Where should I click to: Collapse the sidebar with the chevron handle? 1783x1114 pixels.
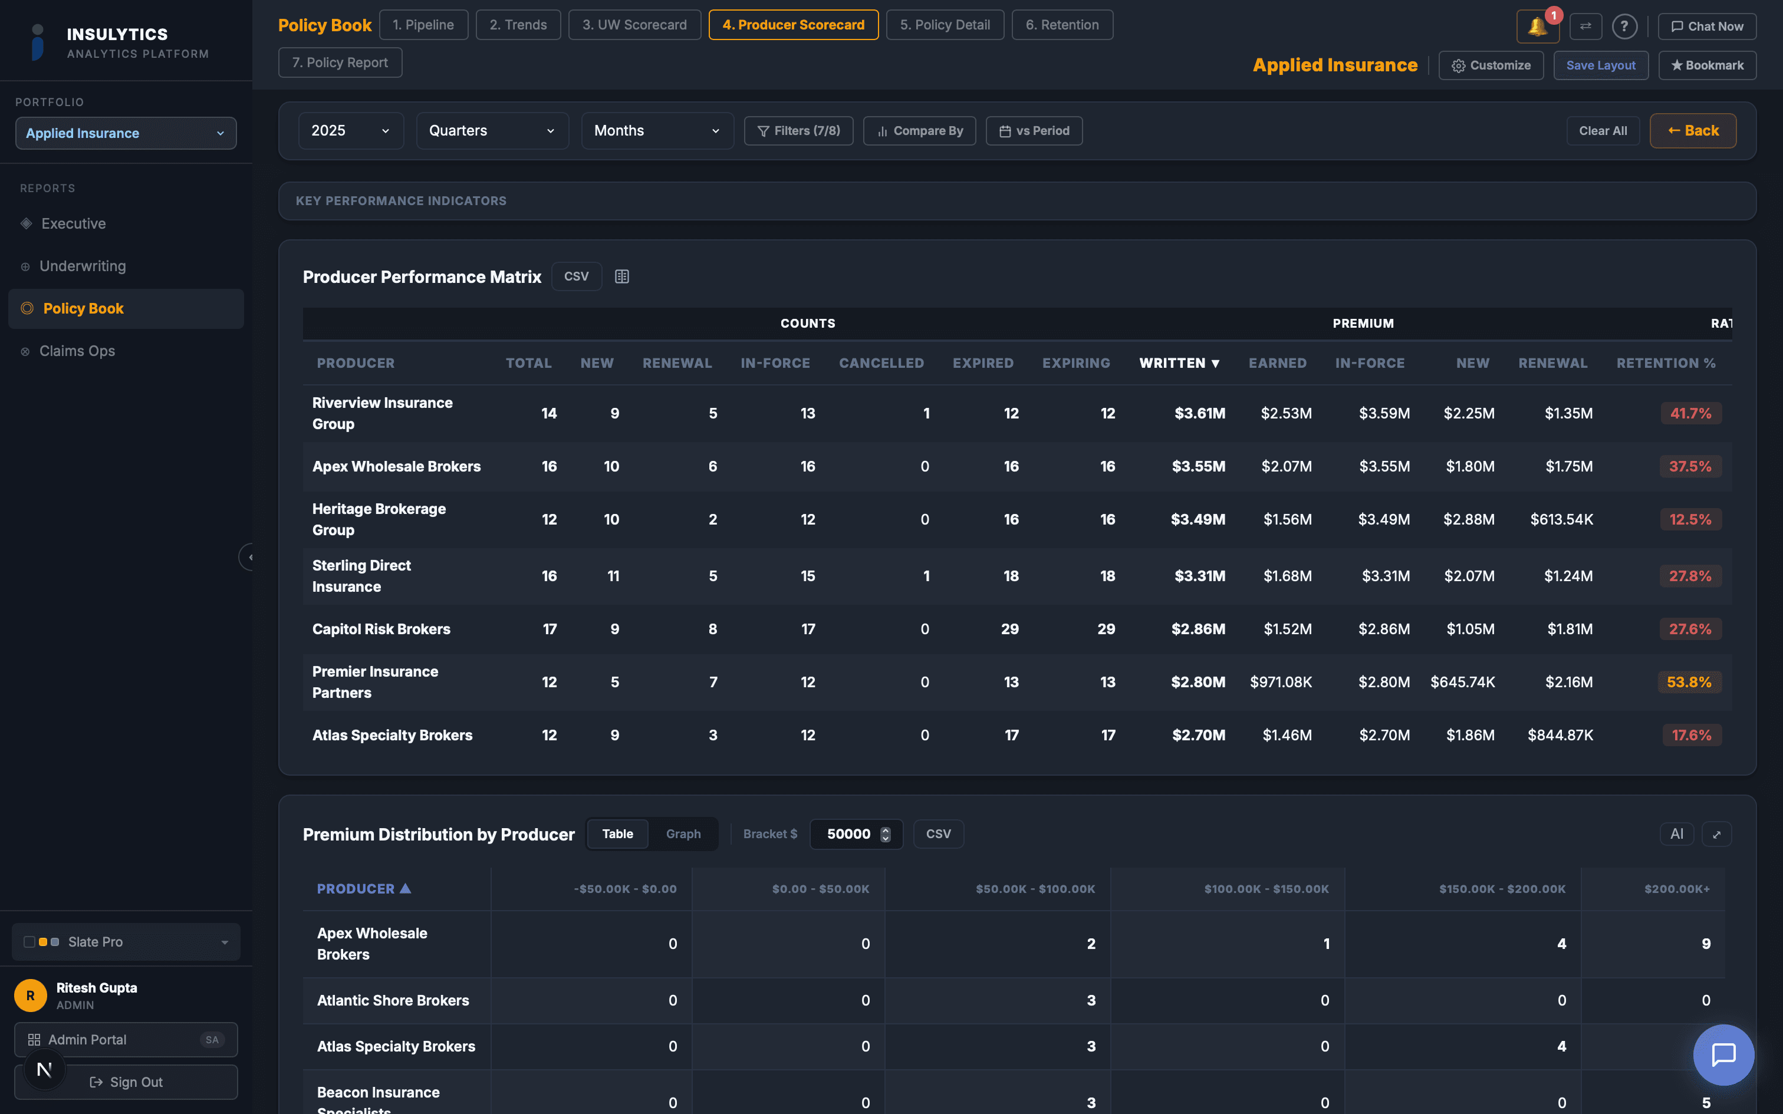tap(248, 557)
